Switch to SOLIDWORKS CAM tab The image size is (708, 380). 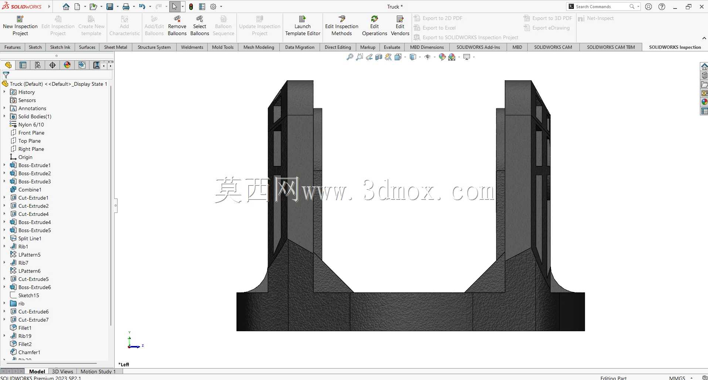pos(553,47)
